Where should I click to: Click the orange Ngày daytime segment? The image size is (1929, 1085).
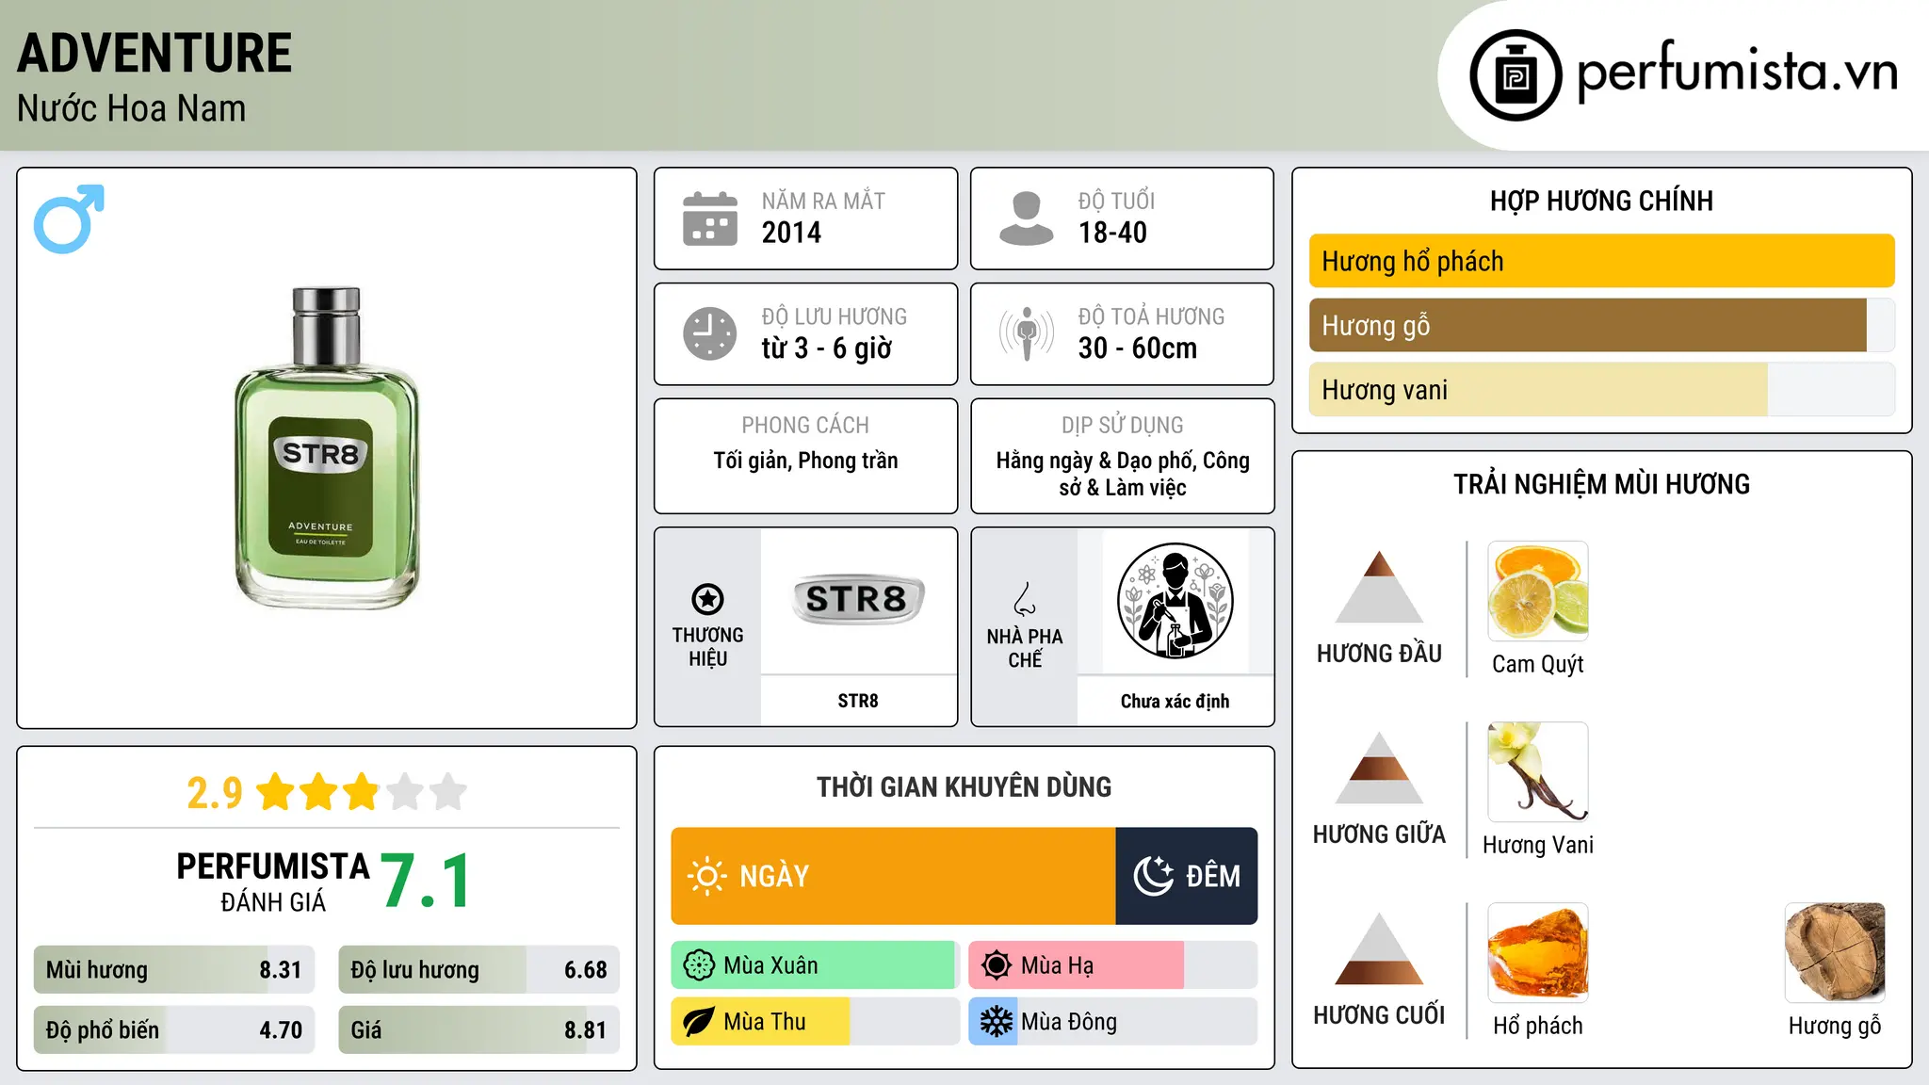[894, 876]
